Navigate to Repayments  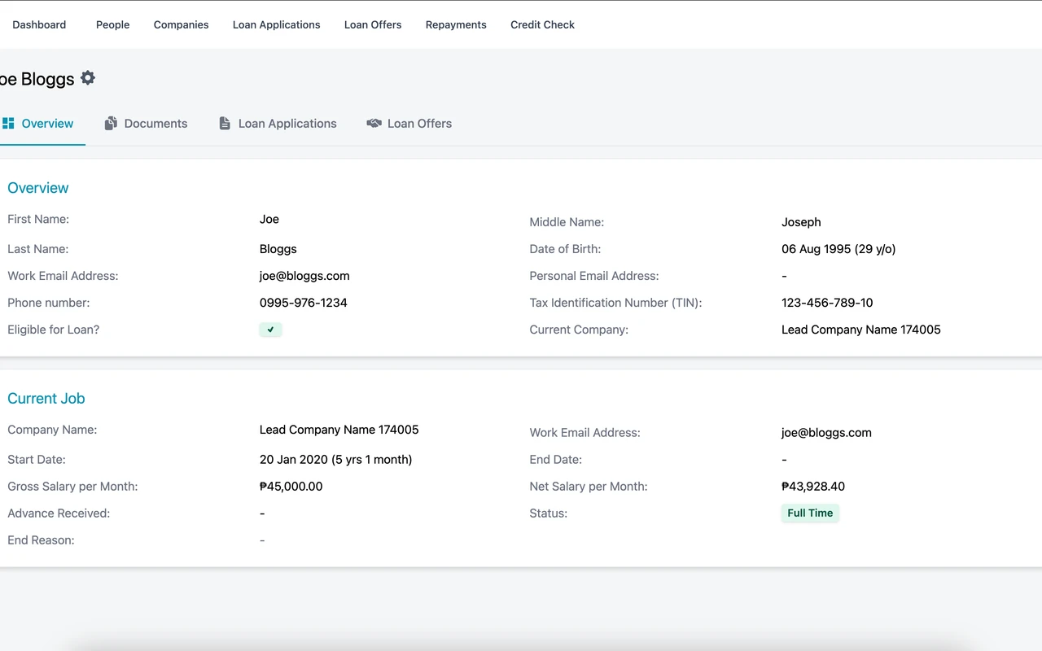pos(456,24)
